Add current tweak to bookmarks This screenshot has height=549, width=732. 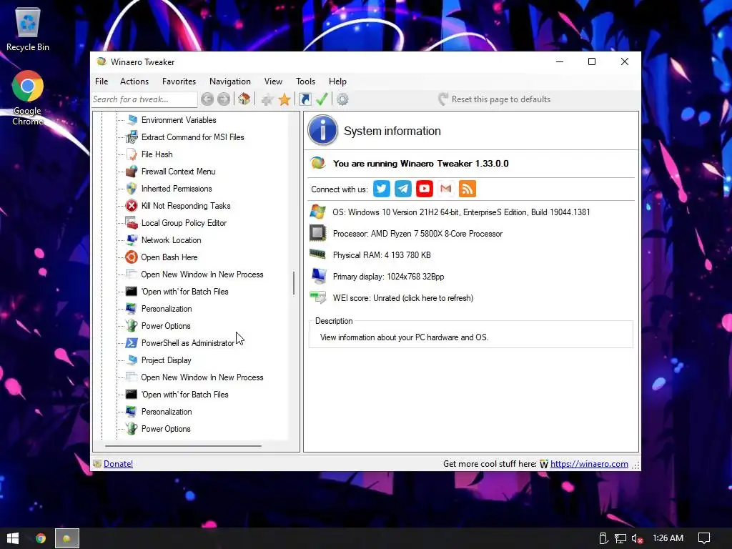pos(267,99)
